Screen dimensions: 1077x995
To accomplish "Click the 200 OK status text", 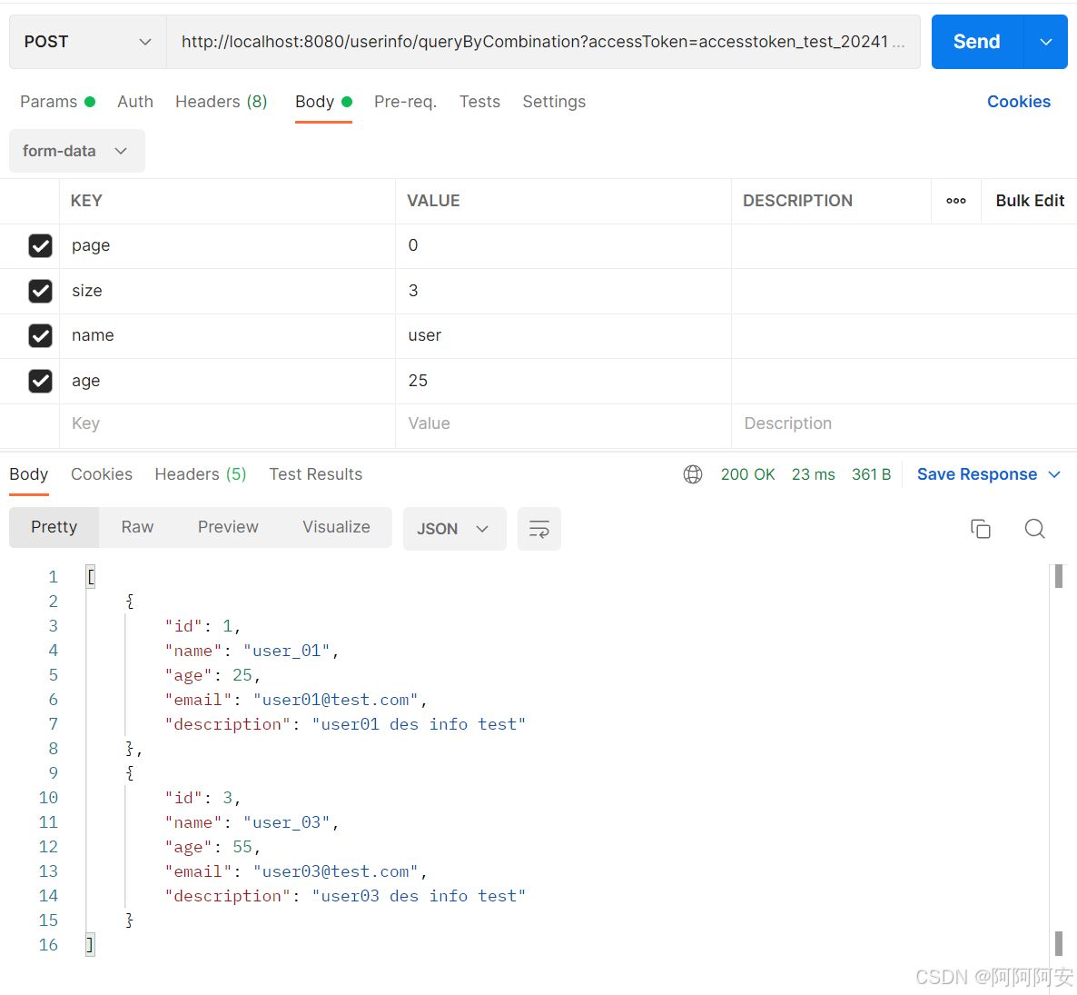I will point(747,474).
